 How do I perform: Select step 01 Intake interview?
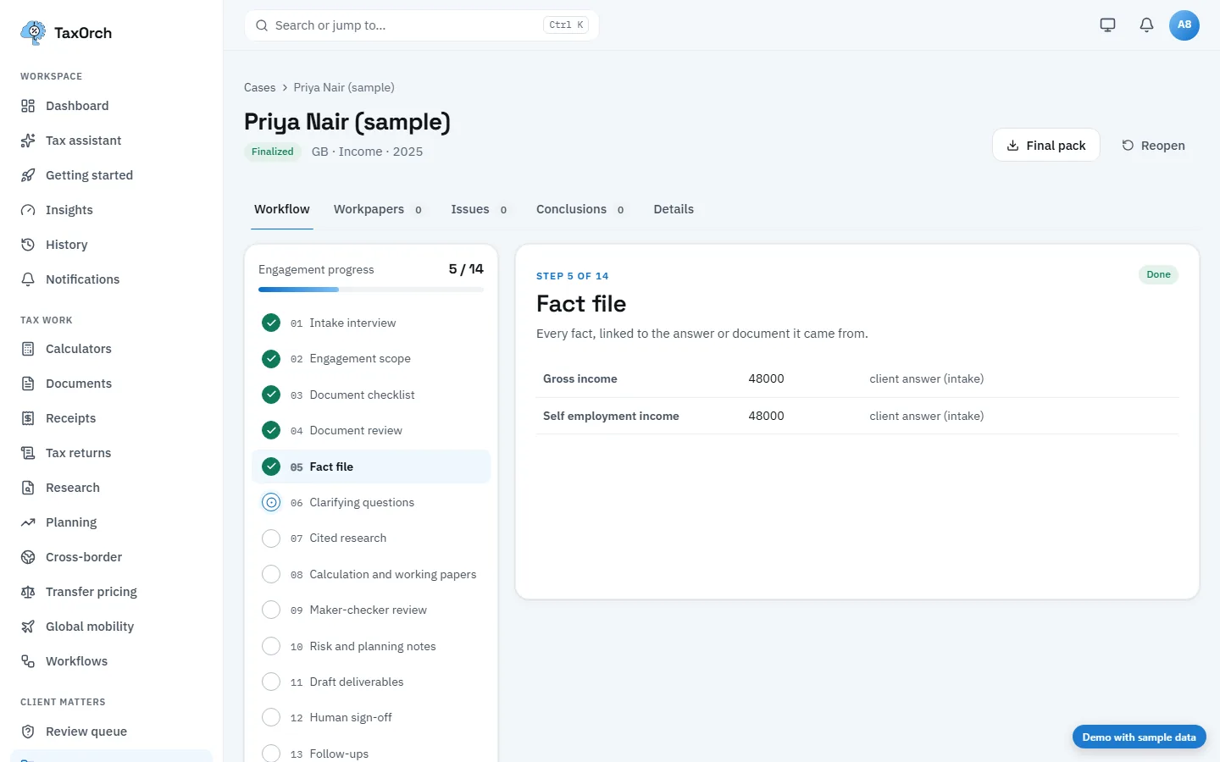point(371,323)
